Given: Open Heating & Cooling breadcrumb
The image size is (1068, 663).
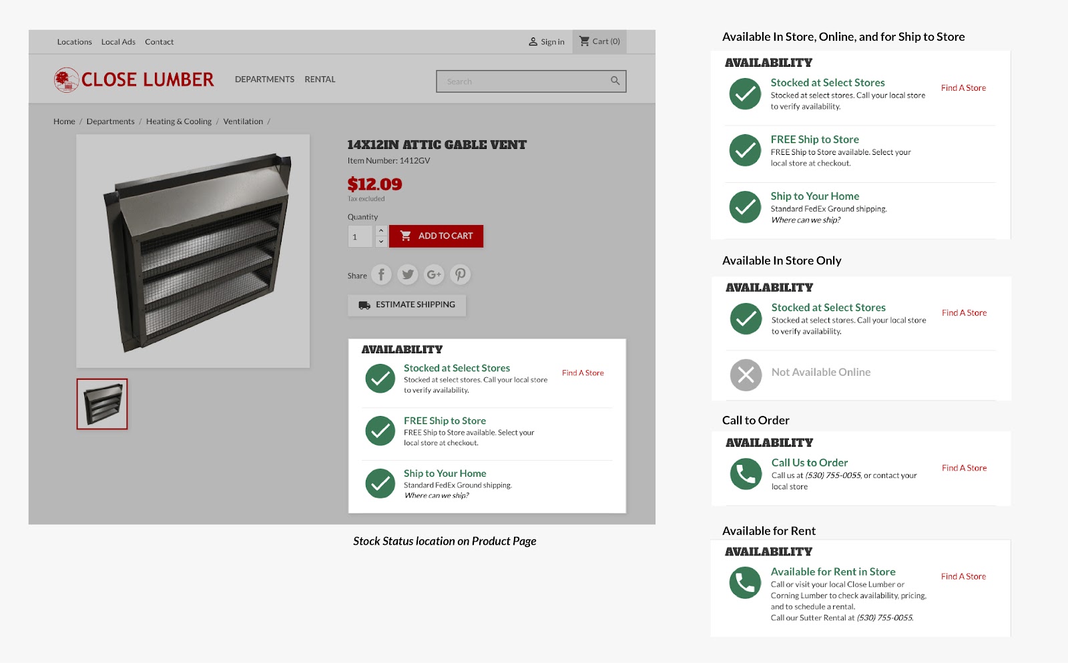Looking at the screenshot, I should point(179,122).
